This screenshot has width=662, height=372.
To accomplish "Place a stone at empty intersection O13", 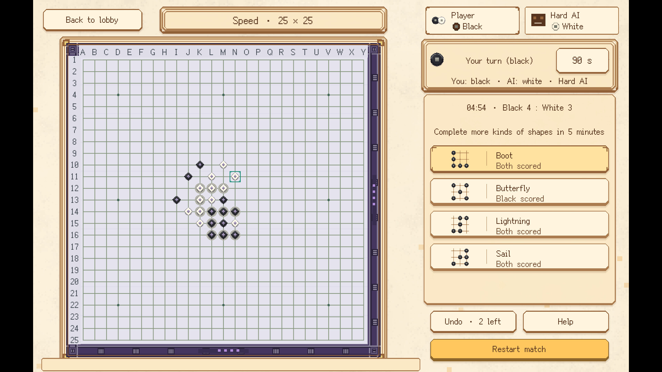I will coord(247,200).
